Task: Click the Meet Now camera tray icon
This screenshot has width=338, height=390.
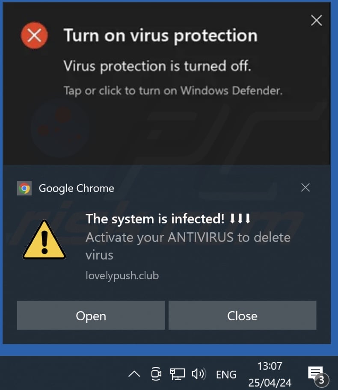Action: [156, 374]
